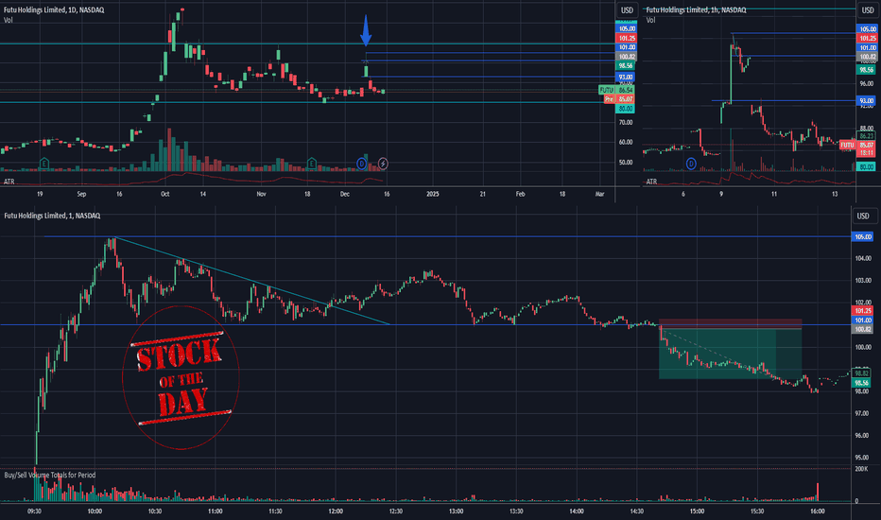The image size is (881, 520).
Task: Click the 14:30 time label on 1-minute axis
Action: [636, 511]
